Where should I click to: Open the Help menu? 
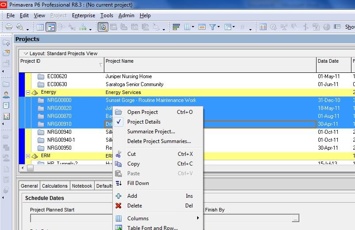point(145,15)
